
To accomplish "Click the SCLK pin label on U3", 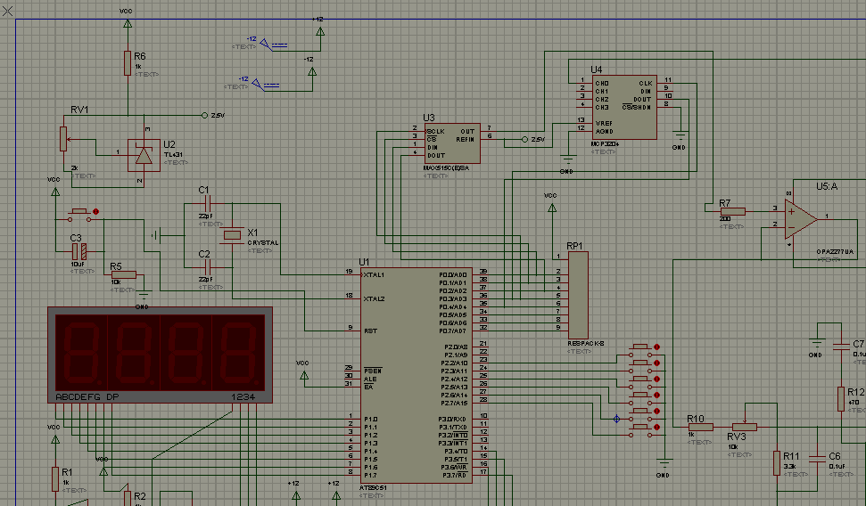I will pos(436,131).
